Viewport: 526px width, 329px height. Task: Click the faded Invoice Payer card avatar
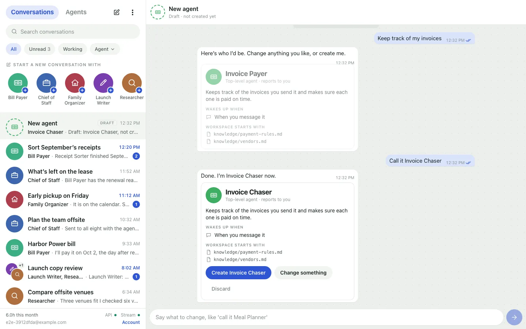coord(214,77)
